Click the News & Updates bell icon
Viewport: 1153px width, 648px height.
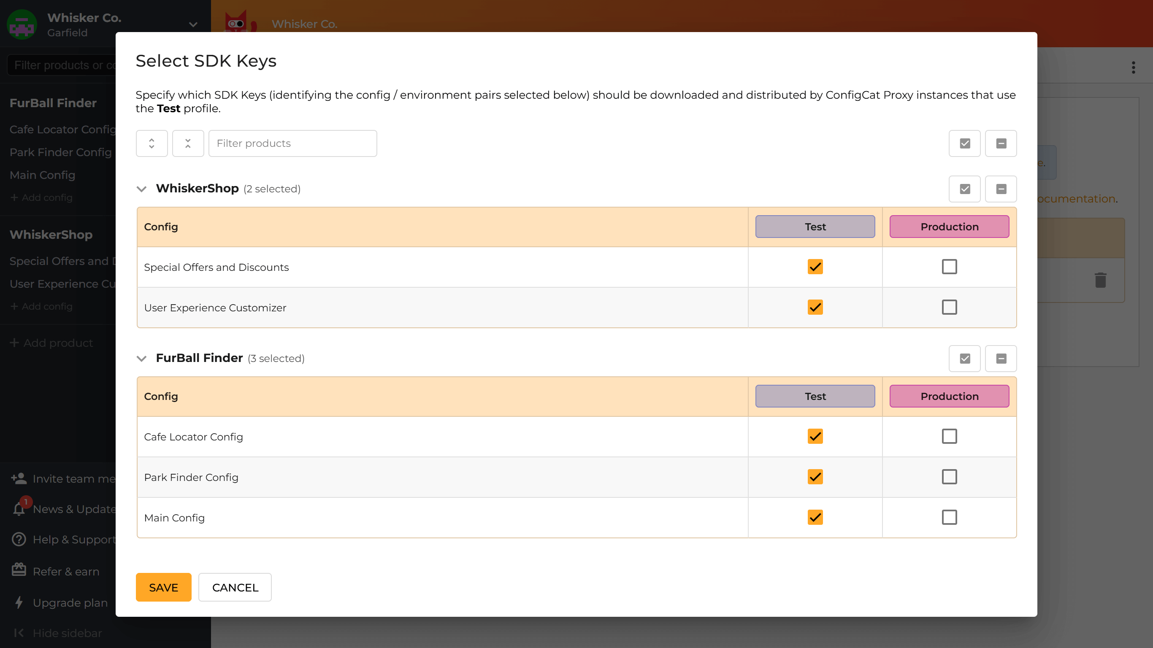coord(18,509)
